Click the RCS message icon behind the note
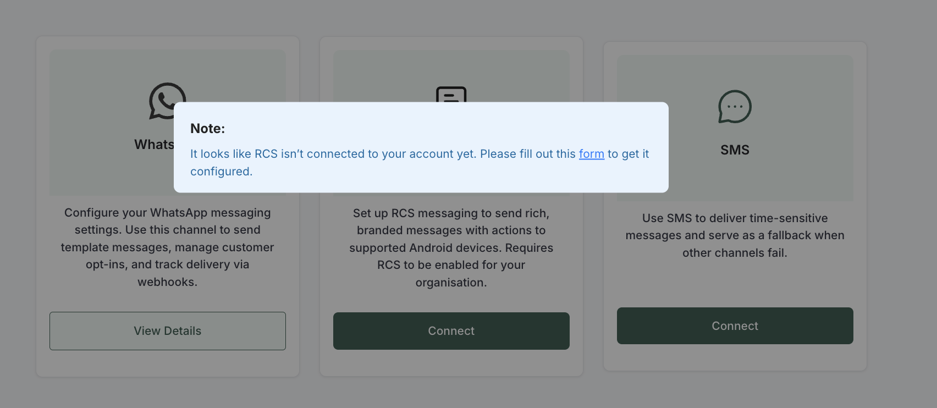The image size is (937, 408). [451, 94]
